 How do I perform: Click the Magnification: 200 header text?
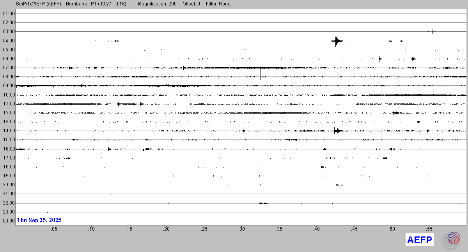[157, 4]
